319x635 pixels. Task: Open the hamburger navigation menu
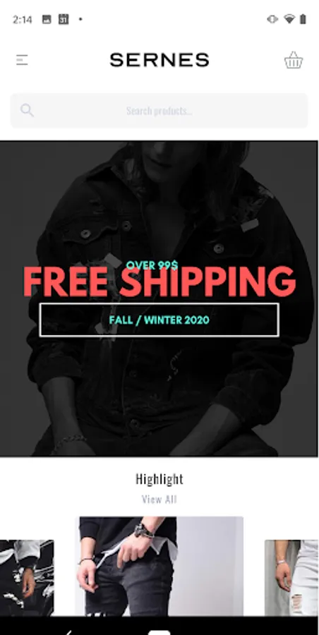pos(22,60)
